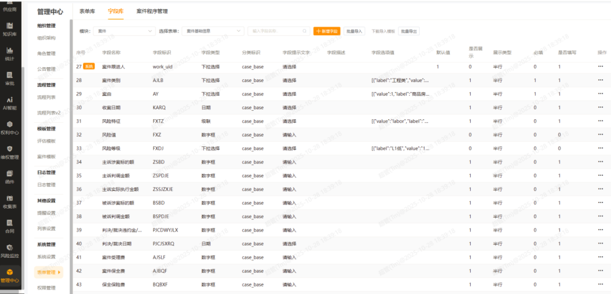Switch to the 表单库 tab
This screenshot has width=611, height=294.
(x=87, y=11)
